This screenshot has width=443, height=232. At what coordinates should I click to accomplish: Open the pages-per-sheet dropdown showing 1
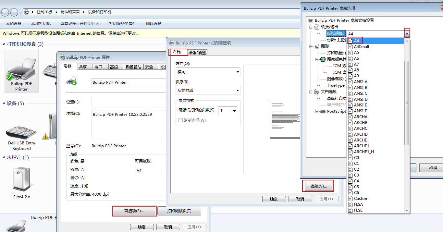228,111
